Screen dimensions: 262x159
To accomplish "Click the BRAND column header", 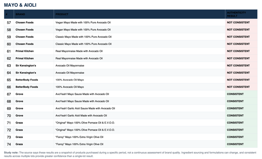I will click(20, 14).
